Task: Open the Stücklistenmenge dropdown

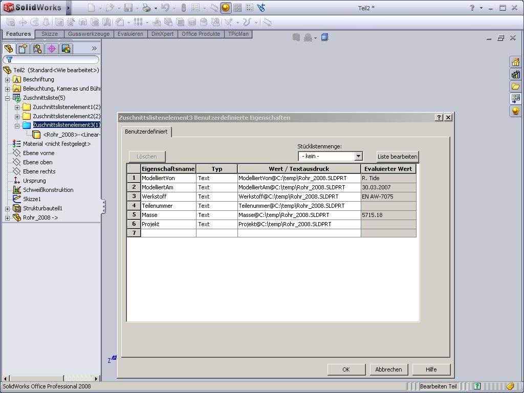Action: tap(358, 156)
